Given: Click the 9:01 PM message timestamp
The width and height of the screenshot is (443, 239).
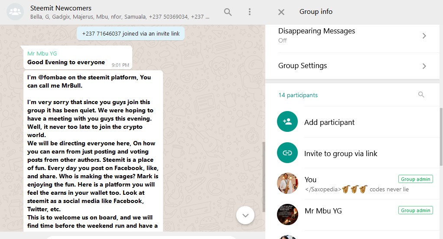Looking at the screenshot, I should click(x=121, y=65).
